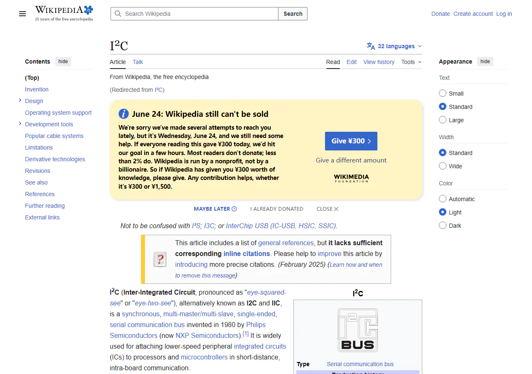The width and height of the screenshot is (532, 374).
Task: Open Serial communication bus infobox link
Action: pyautogui.click(x=360, y=364)
